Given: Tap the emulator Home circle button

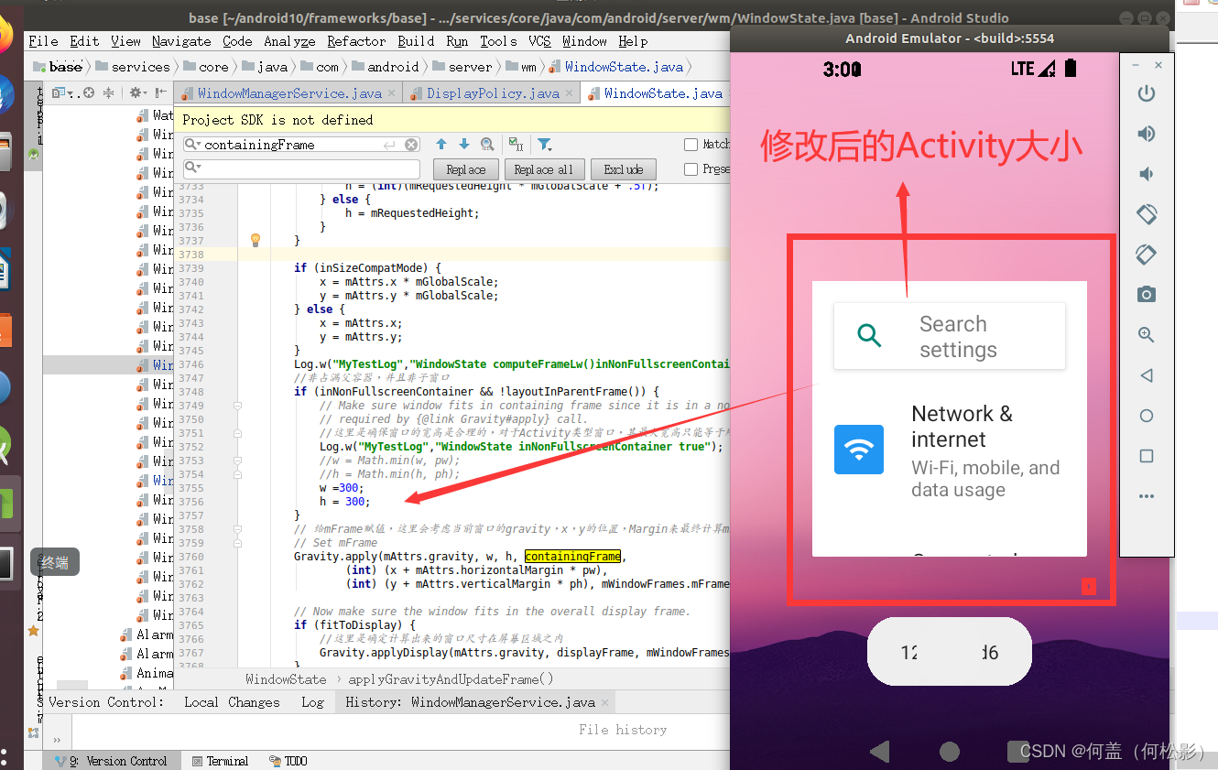Looking at the screenshot, I should pos(1146,415).
